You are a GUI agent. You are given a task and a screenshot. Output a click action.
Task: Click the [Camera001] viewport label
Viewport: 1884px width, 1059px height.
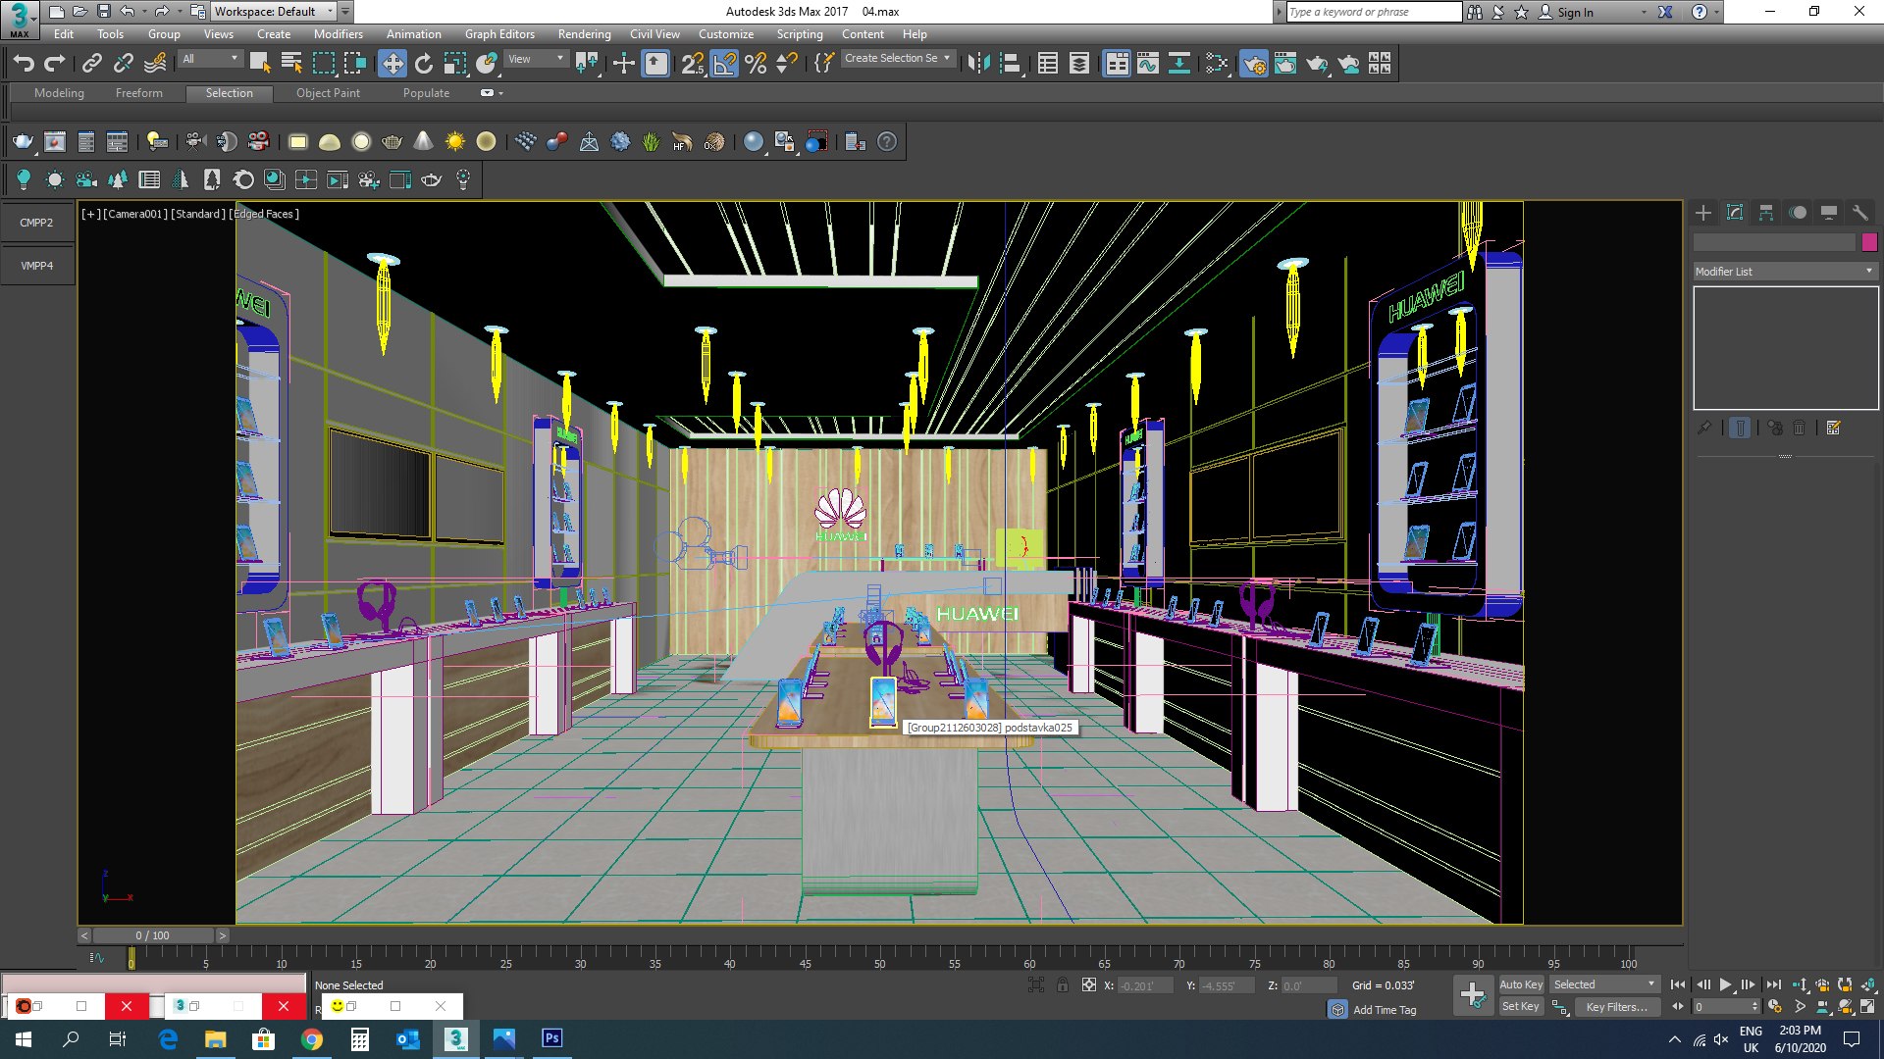pyautogui.click(x=135, y=214)
